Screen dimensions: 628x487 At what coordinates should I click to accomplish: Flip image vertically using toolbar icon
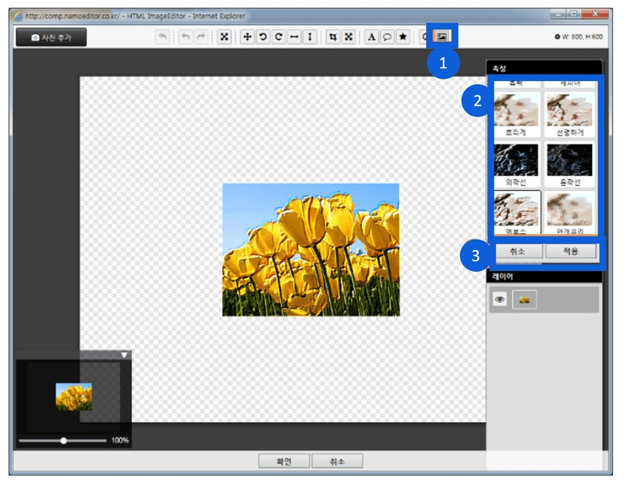coord(310,37)
